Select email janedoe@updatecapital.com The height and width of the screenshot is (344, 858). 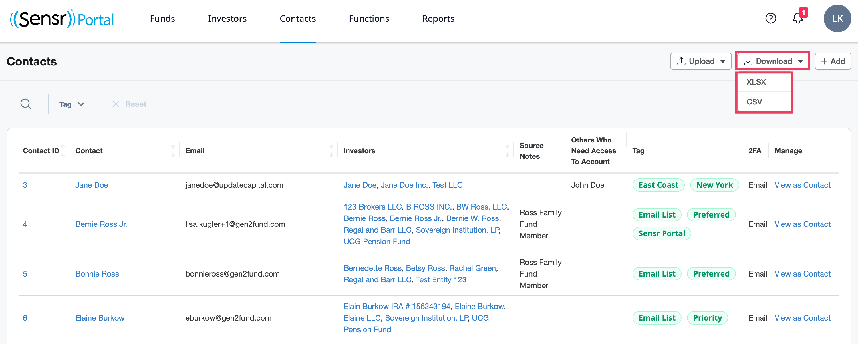coord(235,185)
